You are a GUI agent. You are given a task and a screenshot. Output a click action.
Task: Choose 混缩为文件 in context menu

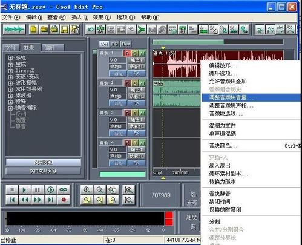tap(251, 126)
